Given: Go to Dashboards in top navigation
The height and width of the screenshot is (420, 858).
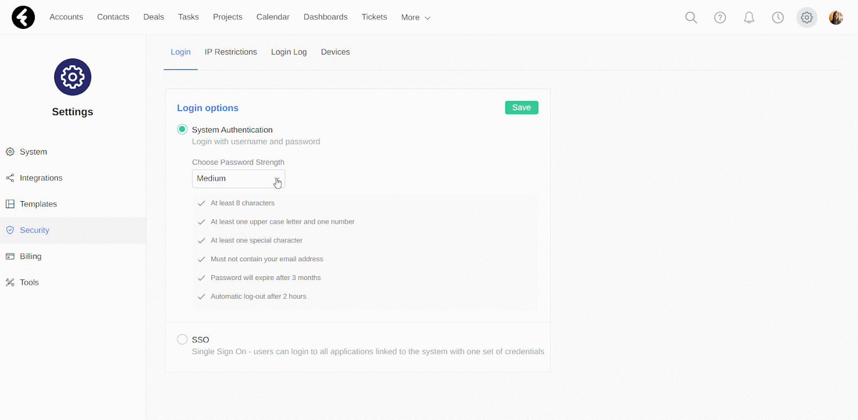Looking at the screenshot, I should pos(326,17).
